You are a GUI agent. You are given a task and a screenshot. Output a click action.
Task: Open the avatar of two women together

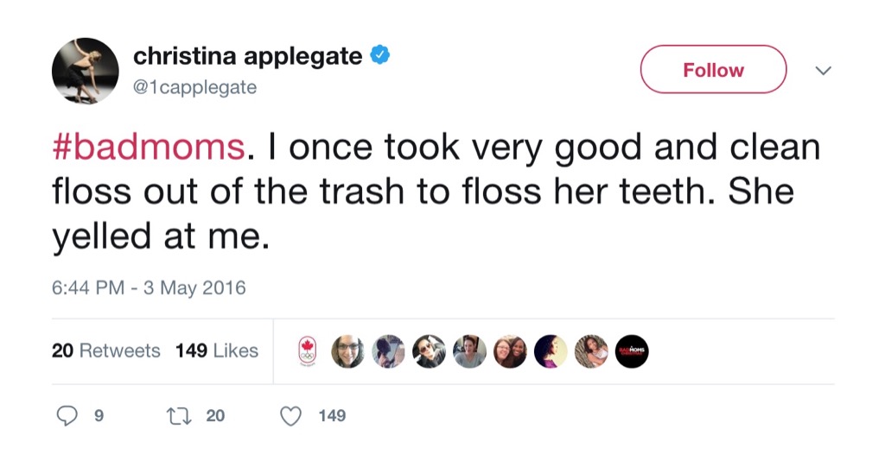point(510,351)
